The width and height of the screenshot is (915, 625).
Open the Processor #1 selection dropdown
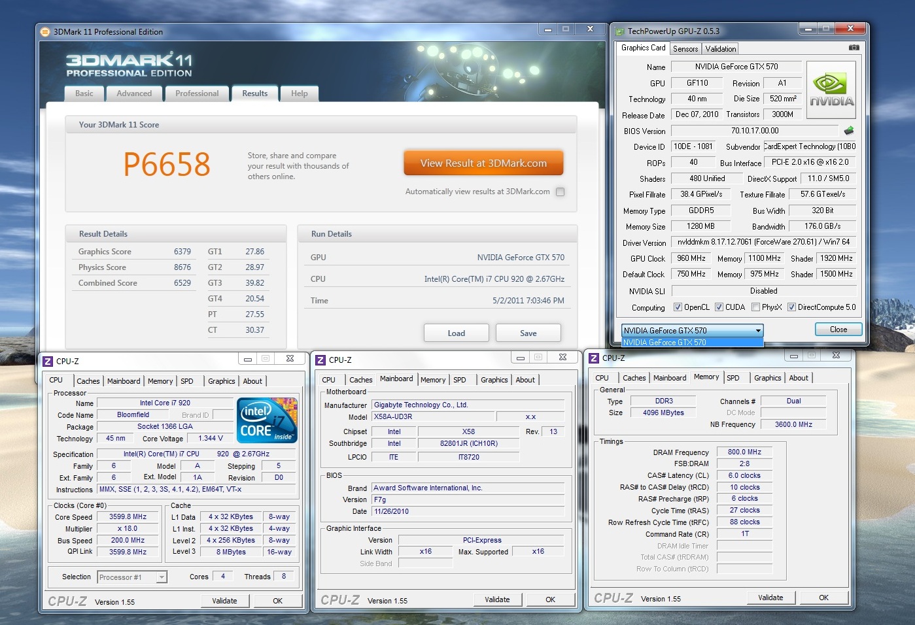[132, 577]
